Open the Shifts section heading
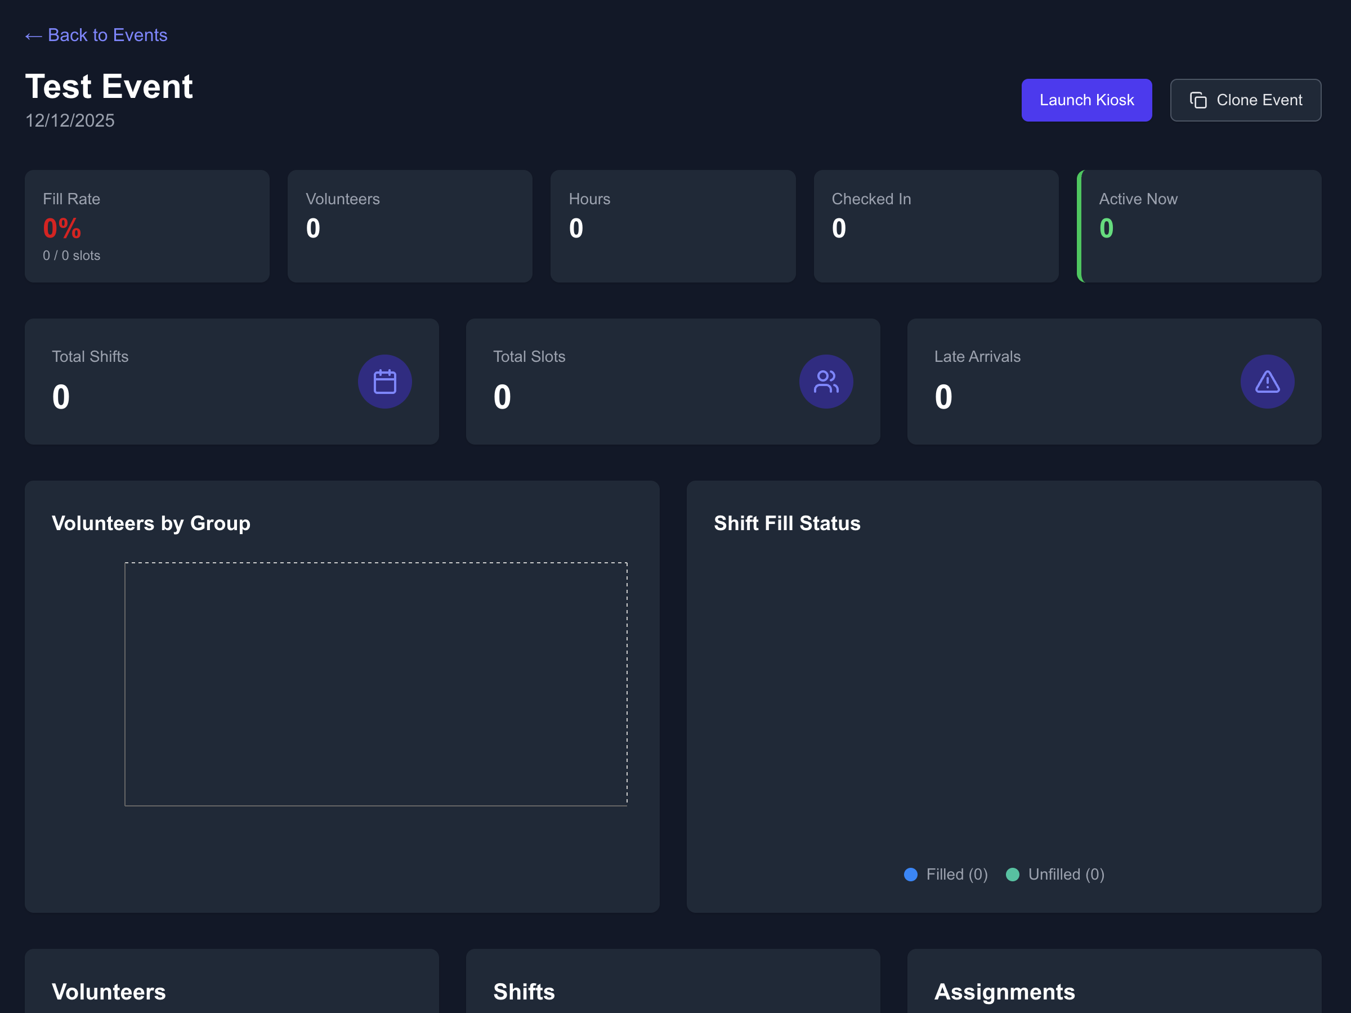 (x=524, y=991)
